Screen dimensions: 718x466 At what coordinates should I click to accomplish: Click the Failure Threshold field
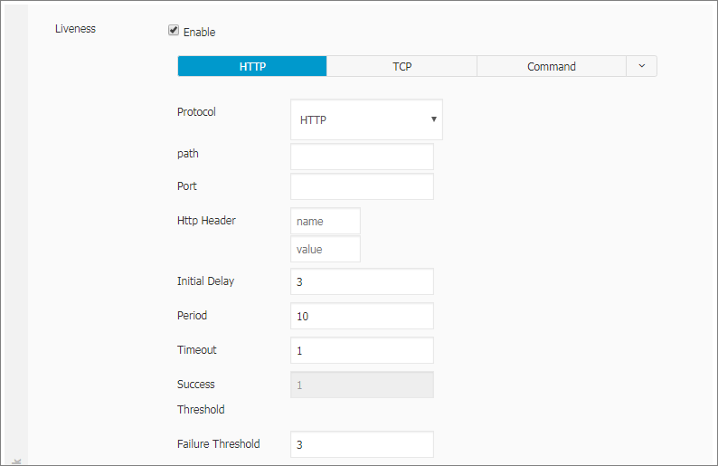362,444
